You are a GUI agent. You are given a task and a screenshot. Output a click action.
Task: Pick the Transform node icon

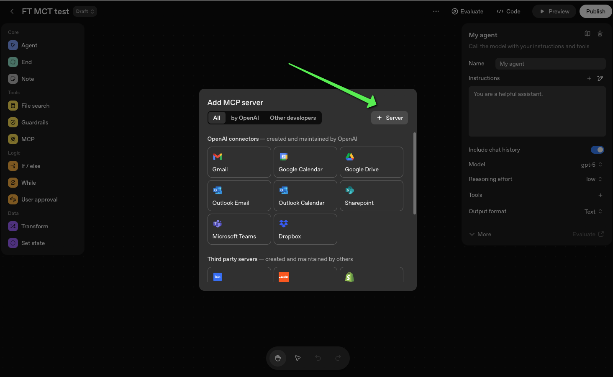(13, 226)
